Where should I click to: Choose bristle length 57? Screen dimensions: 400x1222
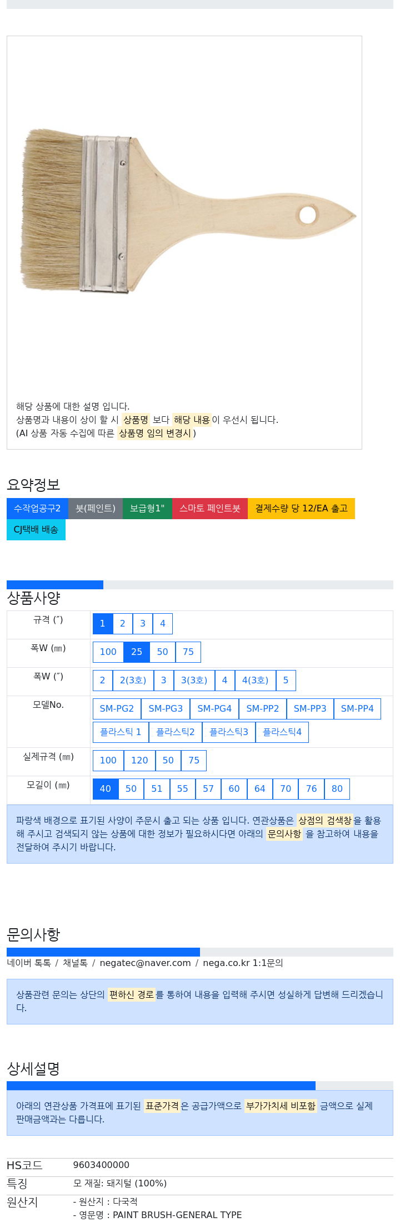208,789
